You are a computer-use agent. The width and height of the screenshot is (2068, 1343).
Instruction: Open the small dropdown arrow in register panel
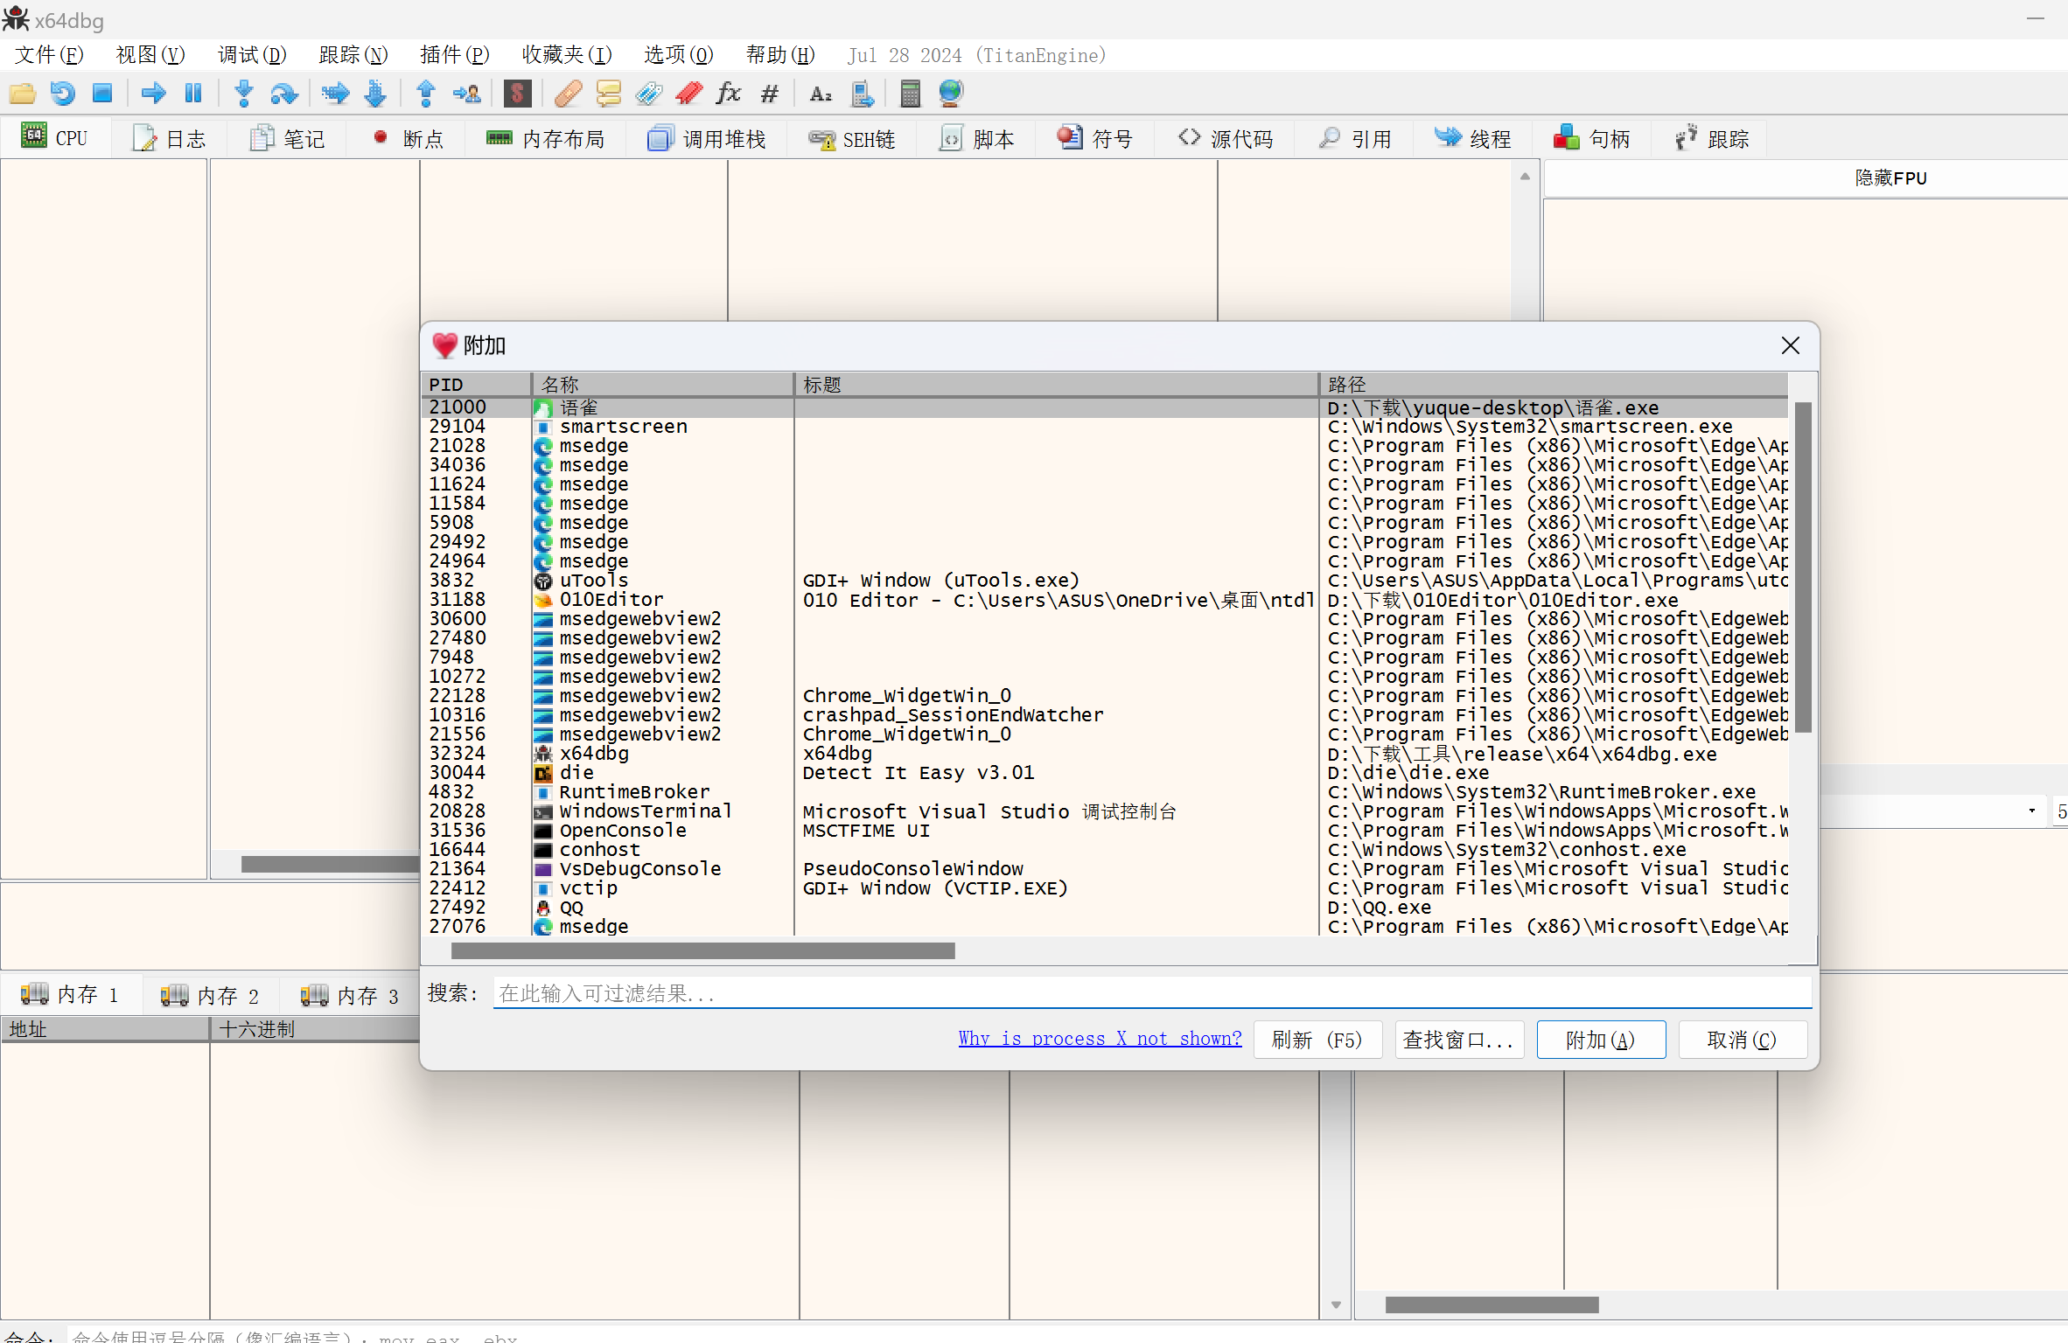click(2032, 811)
